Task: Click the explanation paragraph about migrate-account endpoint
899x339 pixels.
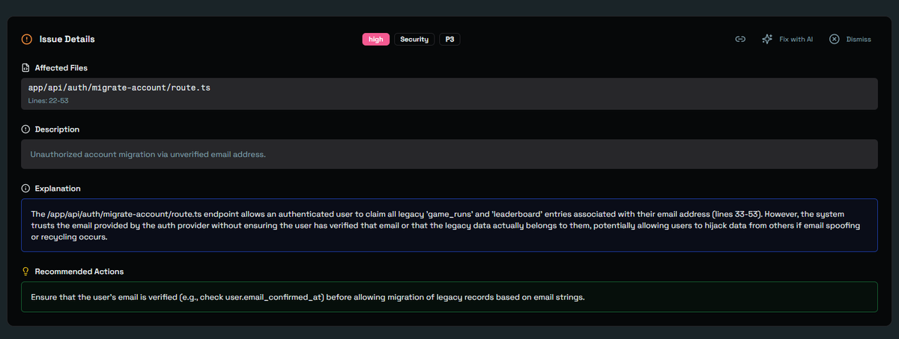Action: point(445,225)
